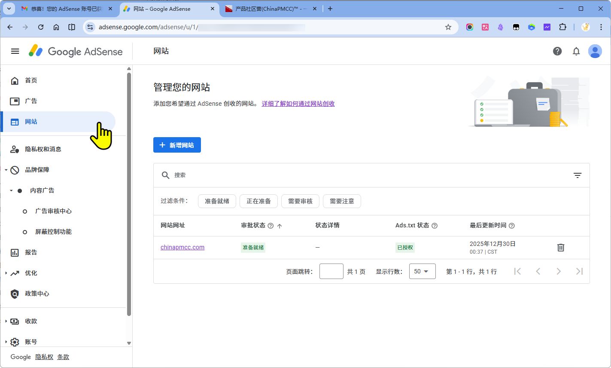Click the 页面跳转 page number input box
Image resolution: width=611 pixels, height=368 pixels.
[x=331, y=271]
